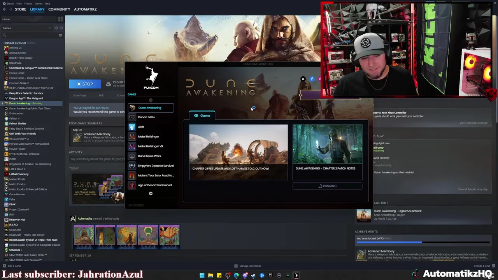Click achievements progress bar
The height and width of the screenshot is (280, 498).
pyautogui.click(x=423, y=243)
